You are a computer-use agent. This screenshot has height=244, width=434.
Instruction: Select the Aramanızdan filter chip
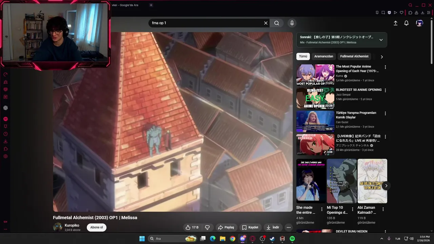point(323,56)
